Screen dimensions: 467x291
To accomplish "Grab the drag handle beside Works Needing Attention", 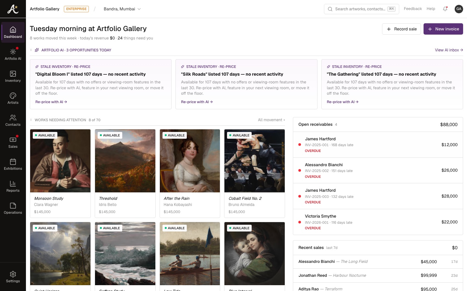I will [31, 120].
